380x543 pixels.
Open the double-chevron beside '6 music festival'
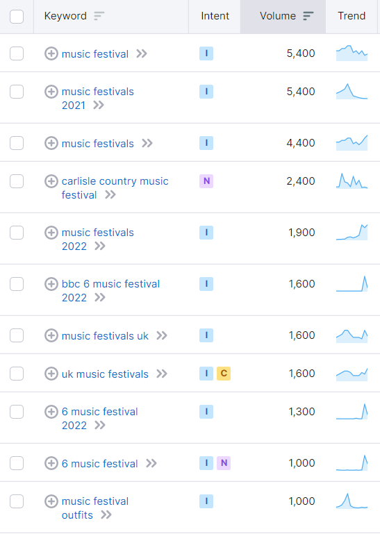point(151,463)
